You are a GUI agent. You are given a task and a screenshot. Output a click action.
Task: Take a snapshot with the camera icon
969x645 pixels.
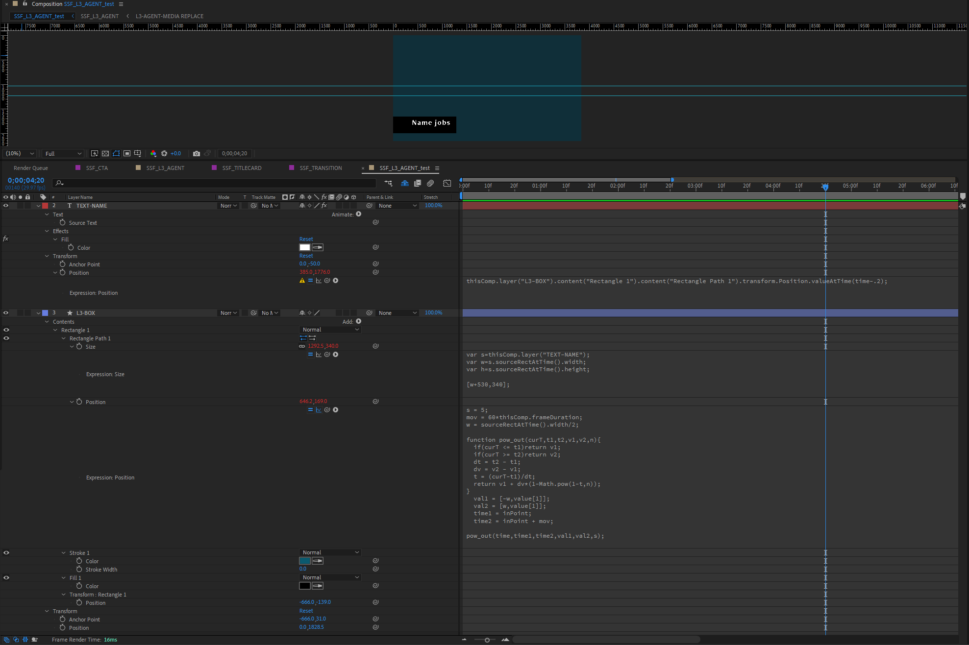(x=197, y=153)
